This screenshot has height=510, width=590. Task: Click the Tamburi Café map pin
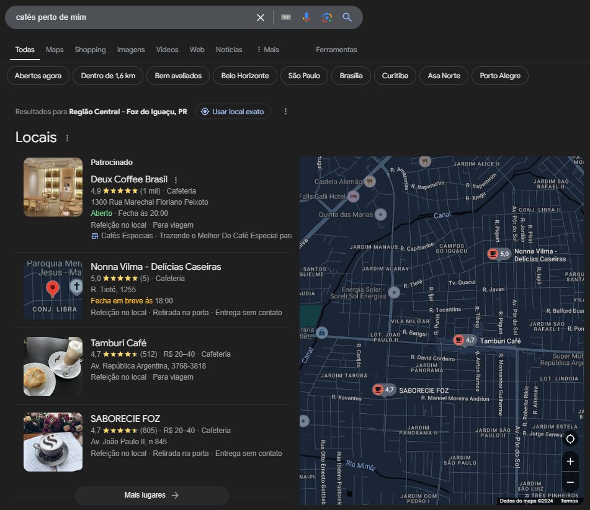[x=465, y=340]
